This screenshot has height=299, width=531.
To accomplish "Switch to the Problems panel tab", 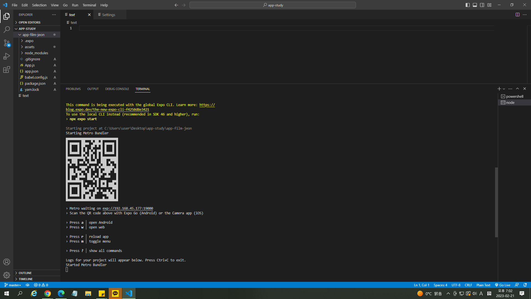I will pos(73,89).
